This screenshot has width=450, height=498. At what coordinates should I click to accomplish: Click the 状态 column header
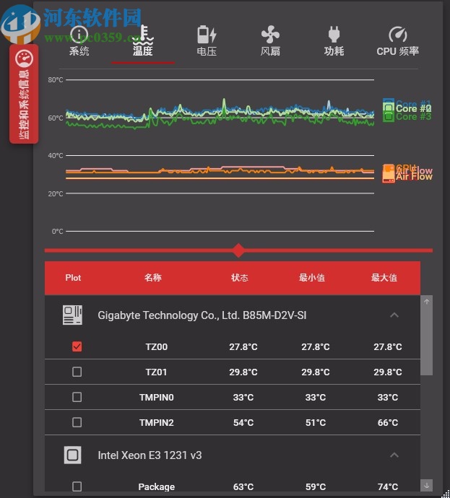pyautogui.click(x=240, y=278)
